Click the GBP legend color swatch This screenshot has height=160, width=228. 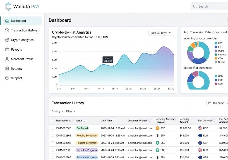tap(216, 84)
